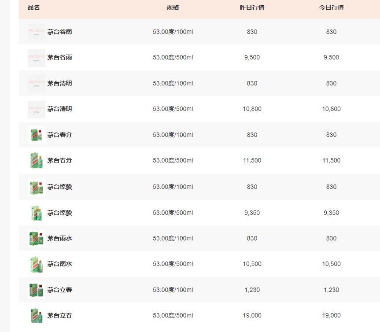Click 昨日行情 price 830 for 茅台清明 100ml
The image size is (380, 332).
point(252,83)
